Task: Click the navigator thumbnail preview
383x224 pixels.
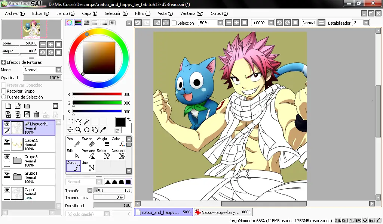Action: coord(31,29)
